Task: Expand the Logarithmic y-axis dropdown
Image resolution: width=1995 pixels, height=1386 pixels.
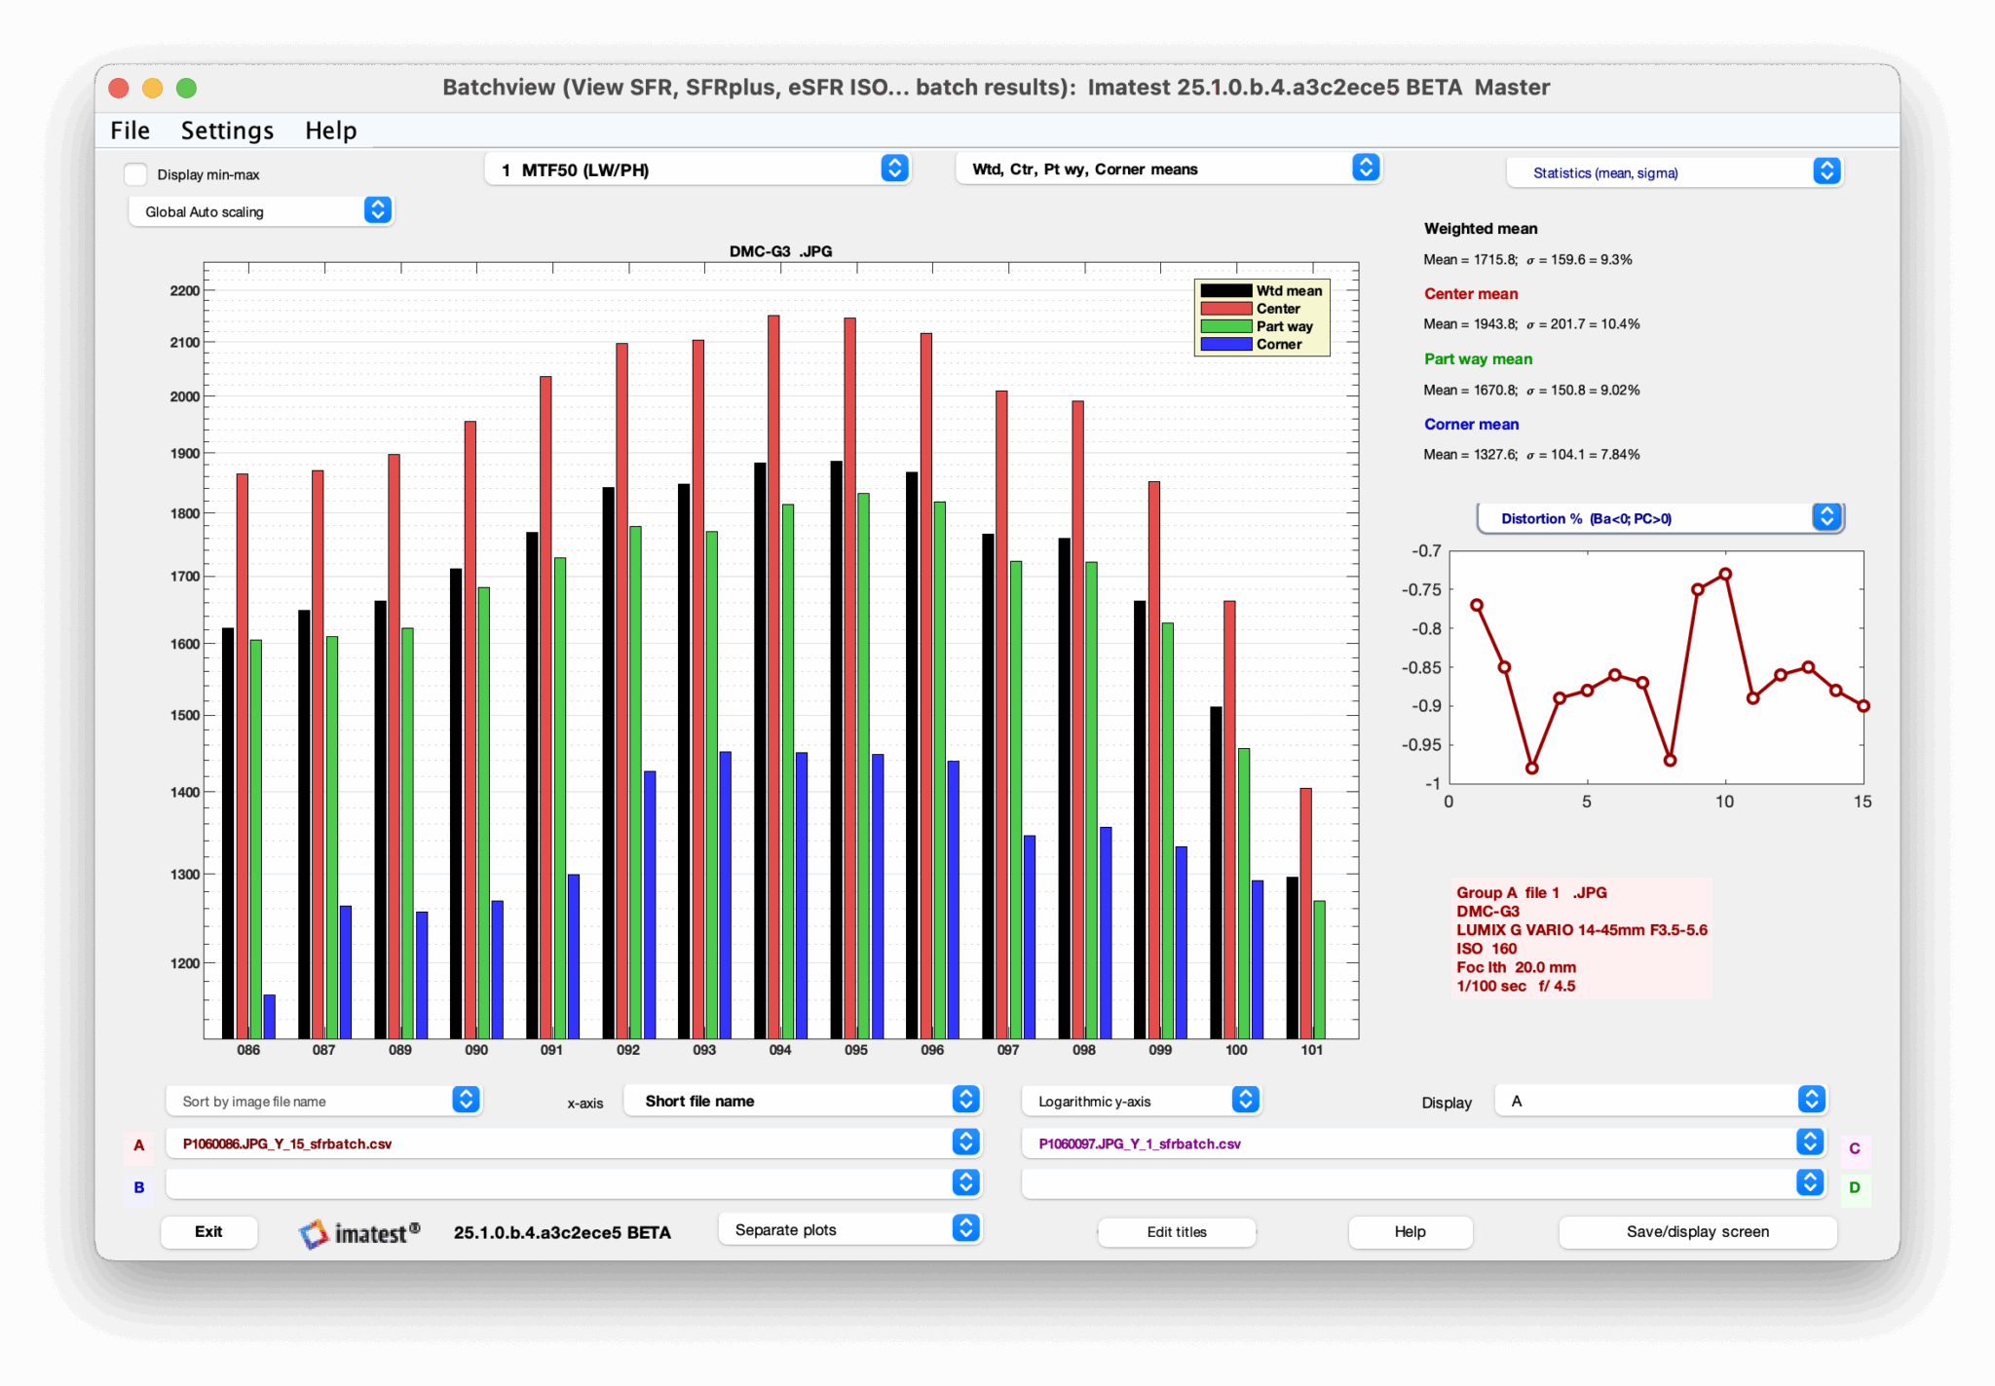Action: click(x=1140, y=1101)
